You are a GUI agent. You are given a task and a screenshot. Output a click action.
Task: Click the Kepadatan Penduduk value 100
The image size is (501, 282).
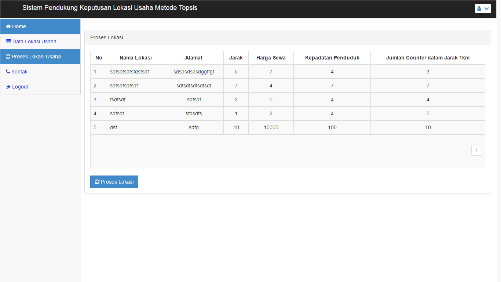[332, 127]
